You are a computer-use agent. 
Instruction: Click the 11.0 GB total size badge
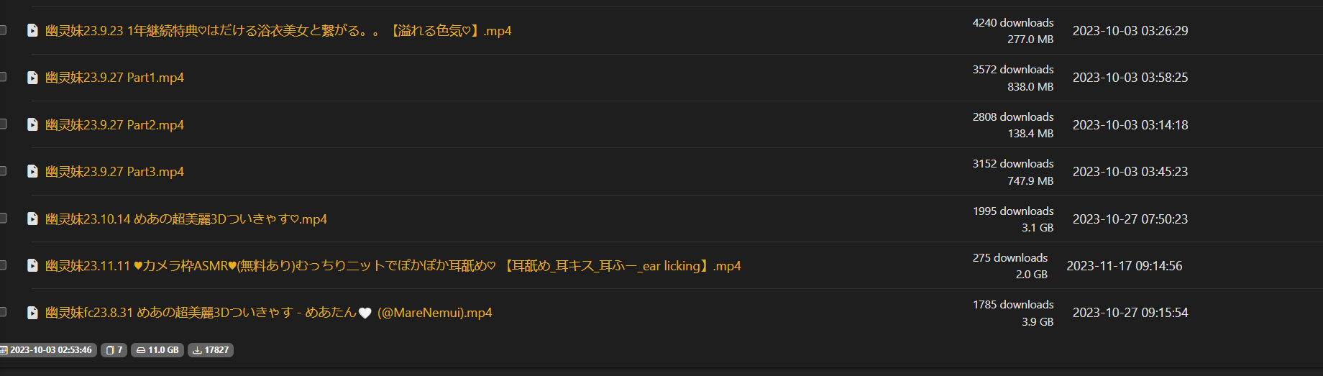point(157,350)
